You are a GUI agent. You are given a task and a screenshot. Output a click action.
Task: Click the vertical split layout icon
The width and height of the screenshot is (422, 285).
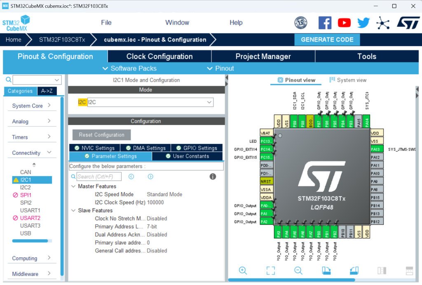382,271
